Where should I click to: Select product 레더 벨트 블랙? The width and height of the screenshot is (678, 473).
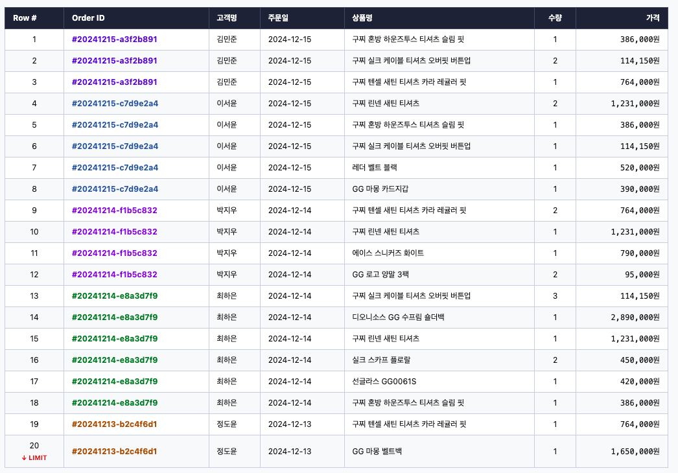pos(375,168)
